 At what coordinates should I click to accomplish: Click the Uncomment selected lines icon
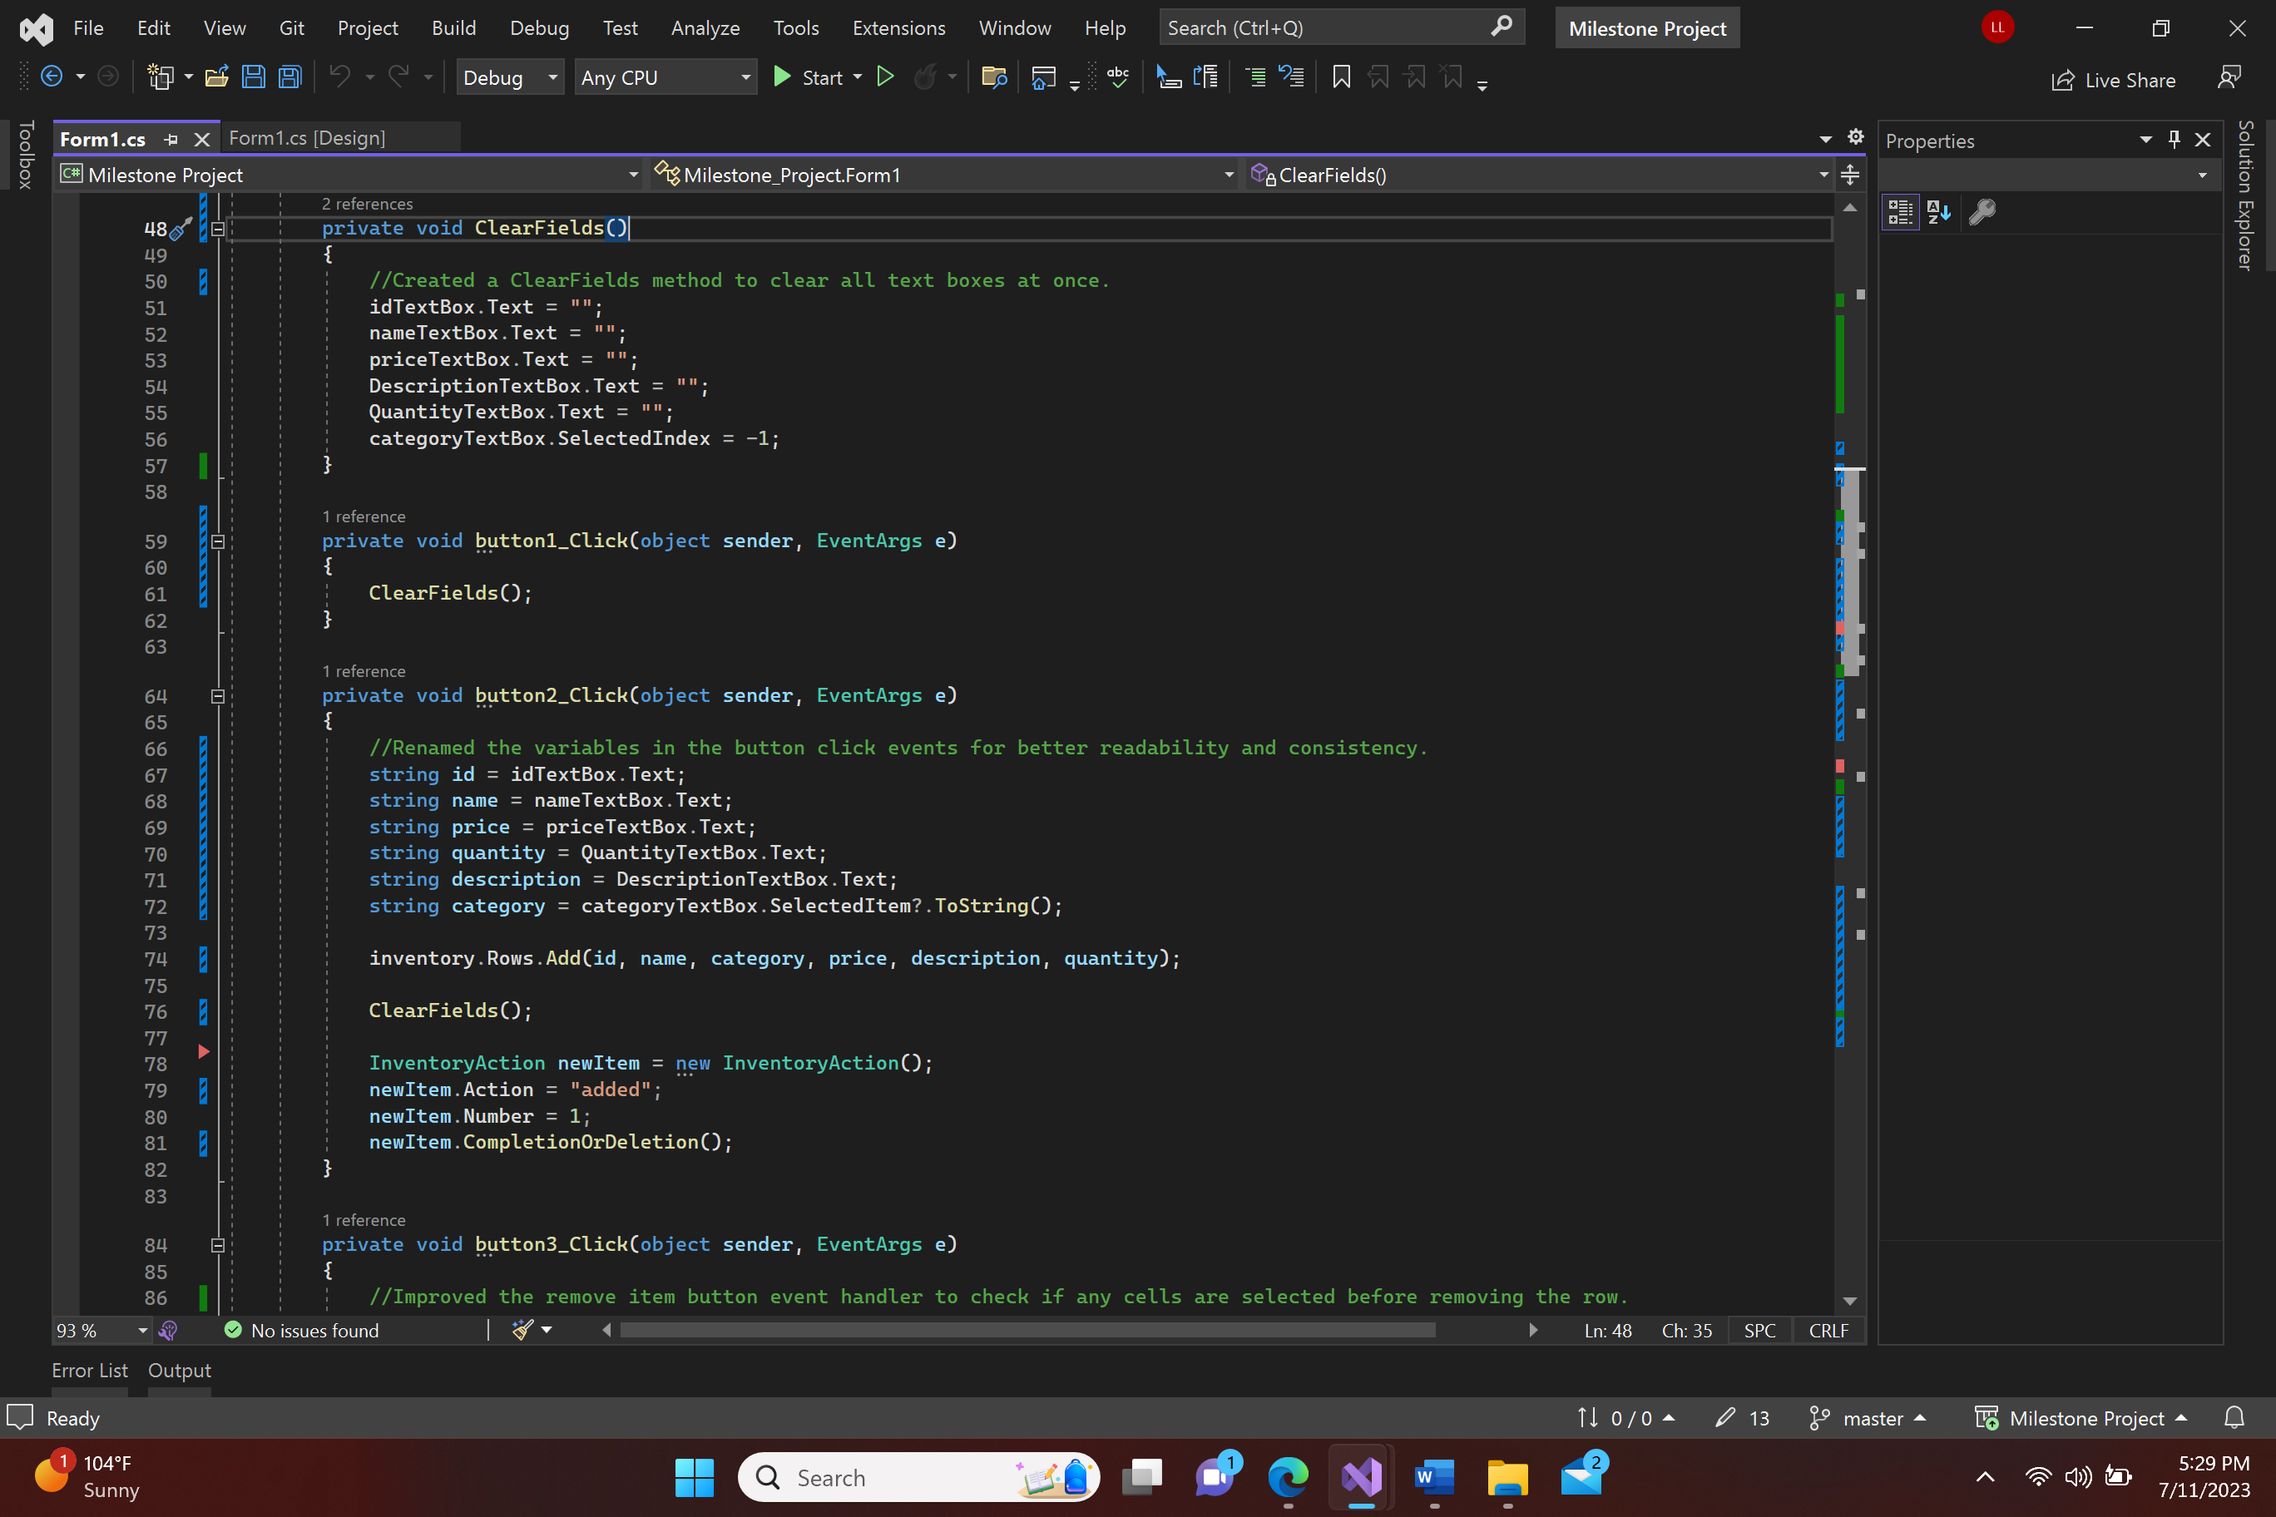coord(1292,77)
